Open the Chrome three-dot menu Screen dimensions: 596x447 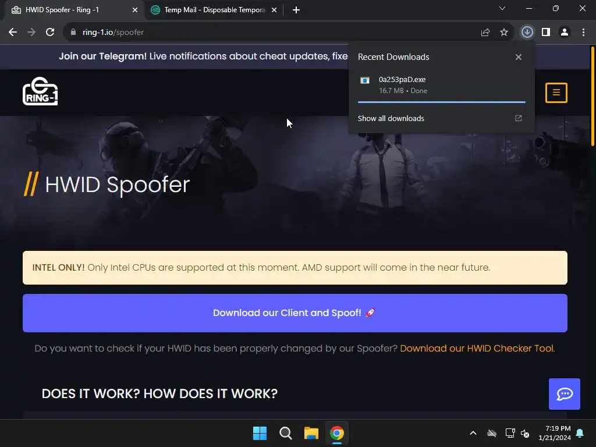(x=583, y=33)
